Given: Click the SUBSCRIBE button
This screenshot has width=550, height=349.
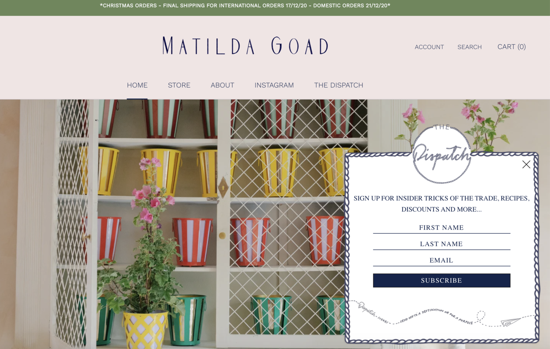Looking at the screenshot, I should (441, 281).
